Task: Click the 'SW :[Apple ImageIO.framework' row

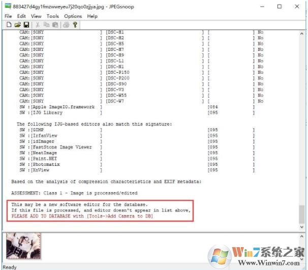Action: point(137,107)
